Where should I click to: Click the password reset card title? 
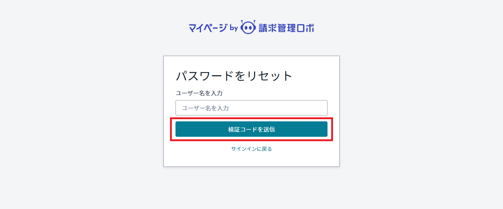234,76
